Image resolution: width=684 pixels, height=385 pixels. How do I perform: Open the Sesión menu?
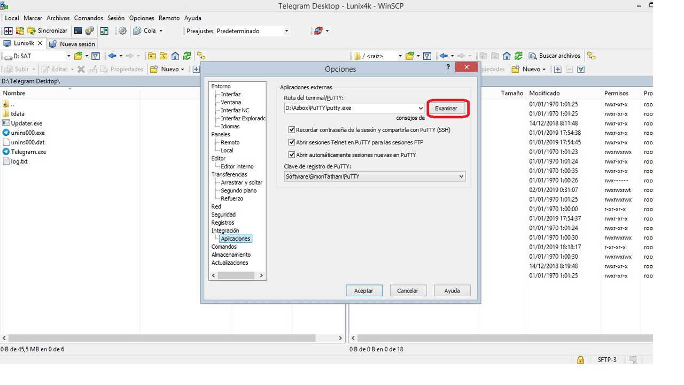point(116,18)
